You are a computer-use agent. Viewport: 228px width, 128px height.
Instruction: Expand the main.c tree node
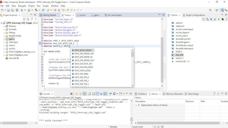4,46
